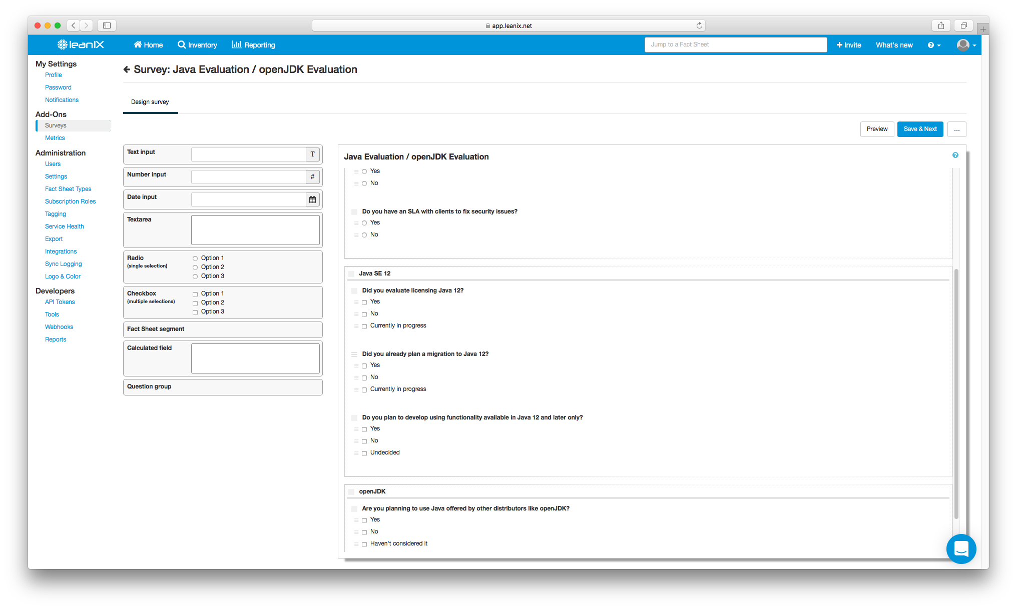
Task: Select Yes for the SLA security question
Action: [x=364, y=223]
